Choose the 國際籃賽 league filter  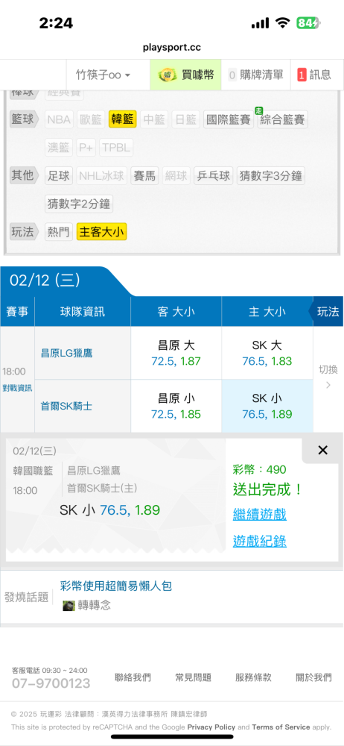[229, 119]
